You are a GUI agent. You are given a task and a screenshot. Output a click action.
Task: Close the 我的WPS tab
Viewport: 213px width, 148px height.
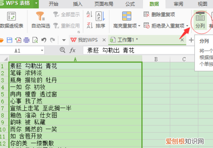[x=104, y=40]
